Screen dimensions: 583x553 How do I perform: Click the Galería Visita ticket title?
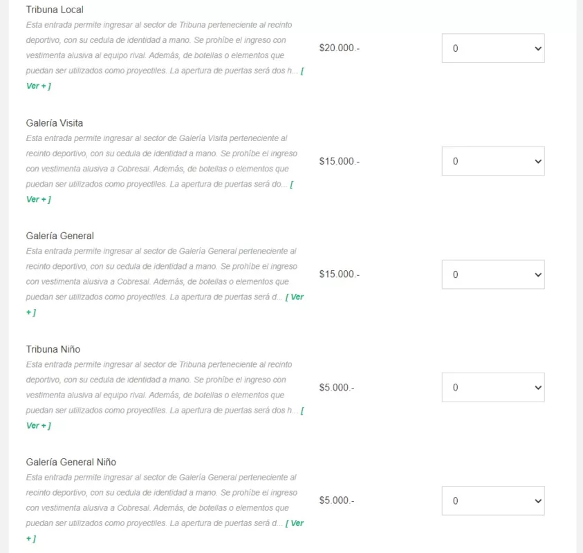[55, 123]
